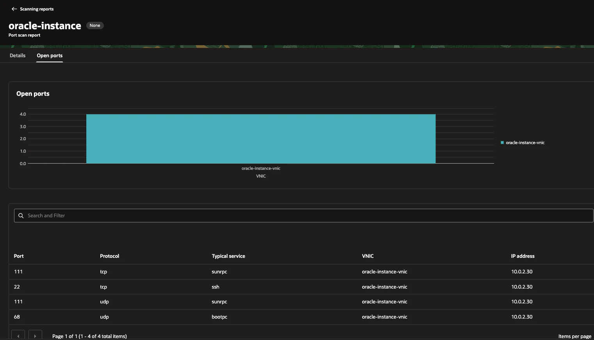Go to the next page arrow
594x340 pixels.
pos(35,336)
